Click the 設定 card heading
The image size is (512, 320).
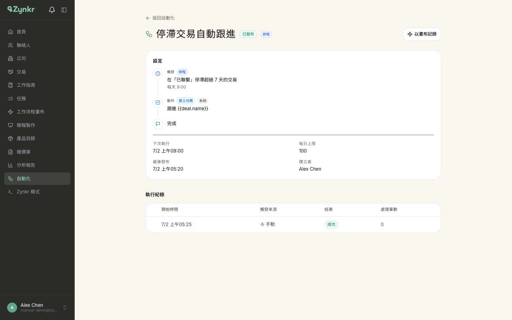158,61
